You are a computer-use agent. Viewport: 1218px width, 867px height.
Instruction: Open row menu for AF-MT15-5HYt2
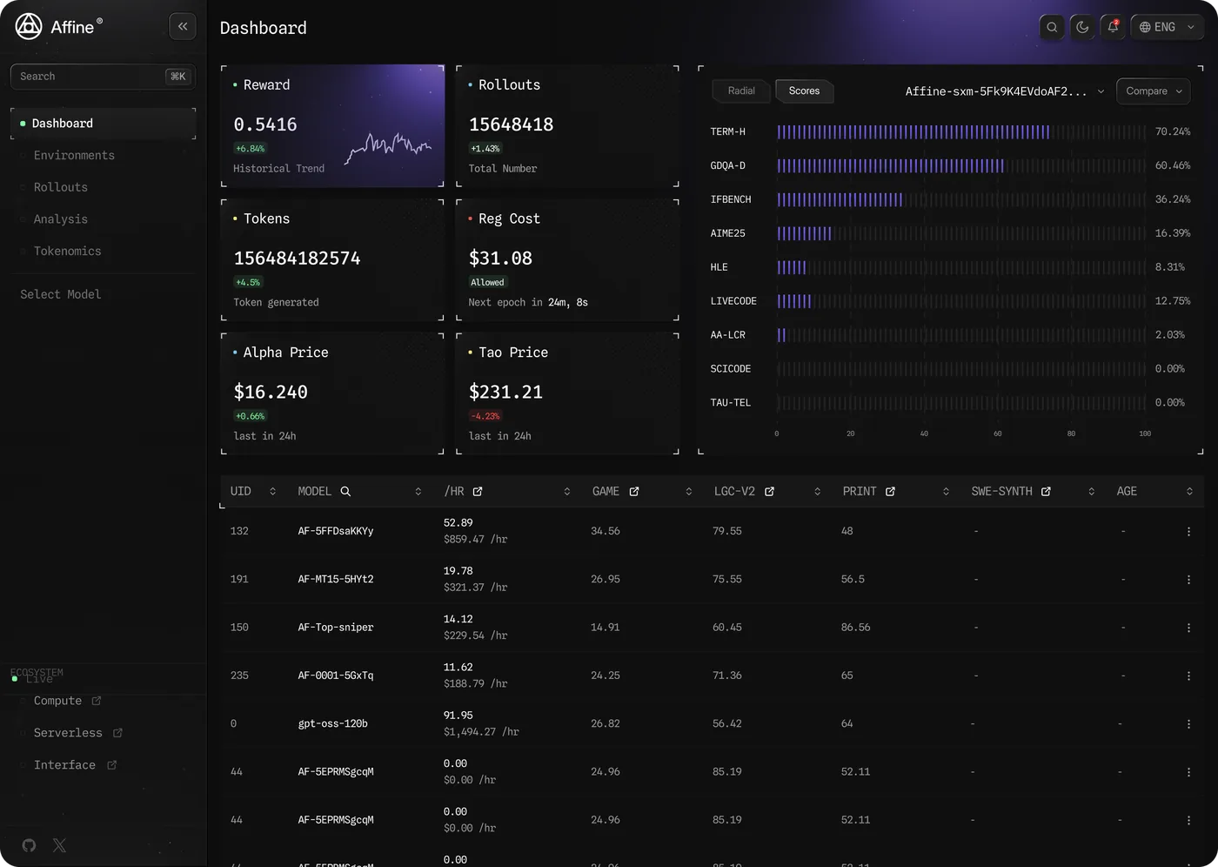(1188, 580)
